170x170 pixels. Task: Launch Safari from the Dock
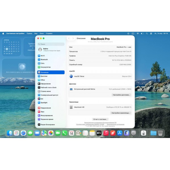24,133
